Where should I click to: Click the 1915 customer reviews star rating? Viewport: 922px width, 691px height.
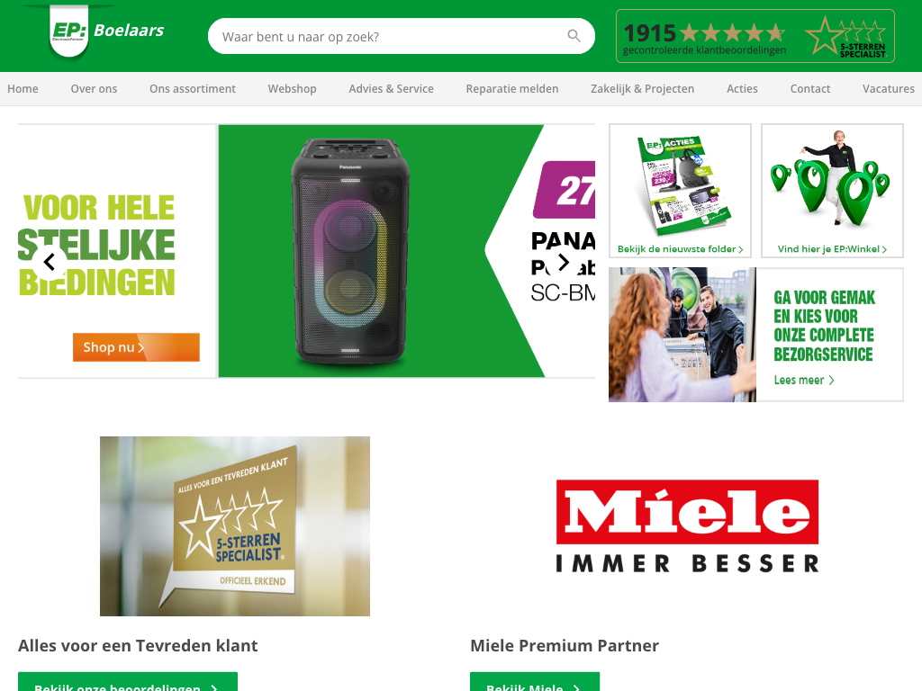(704, 38)
